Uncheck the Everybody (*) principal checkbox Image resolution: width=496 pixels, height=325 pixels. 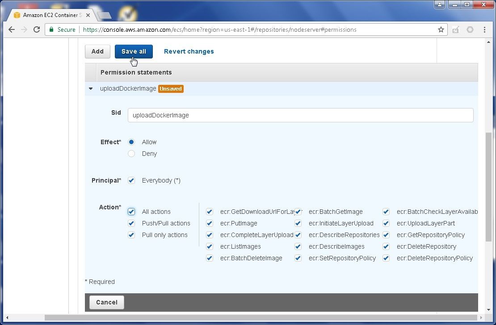(131, 180)
